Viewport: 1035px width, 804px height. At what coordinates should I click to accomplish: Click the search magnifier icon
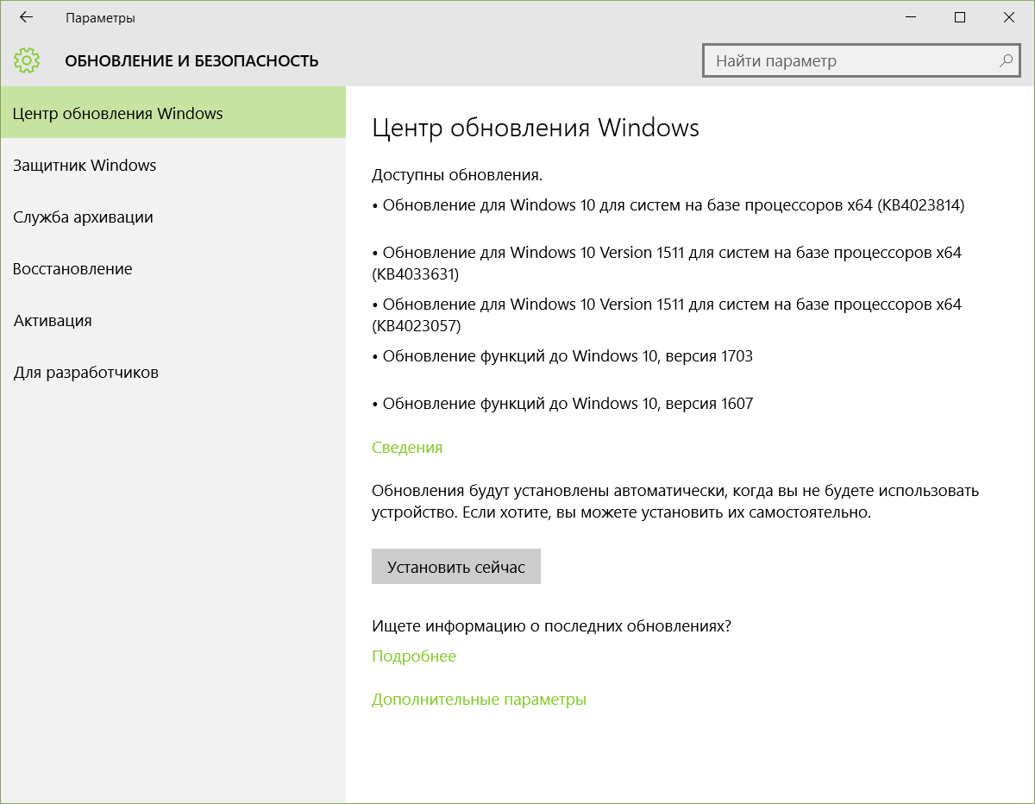[x=1006, y=61]
